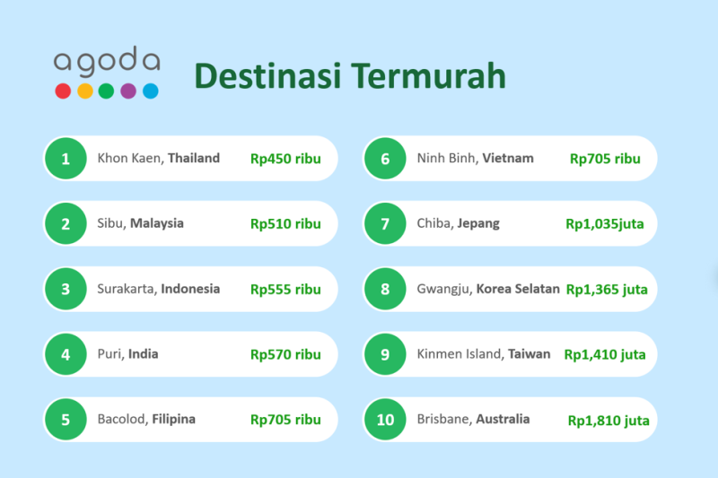Click the Destinasi Termurah heading
718x478 pixels.
click(x=350, y=77)
